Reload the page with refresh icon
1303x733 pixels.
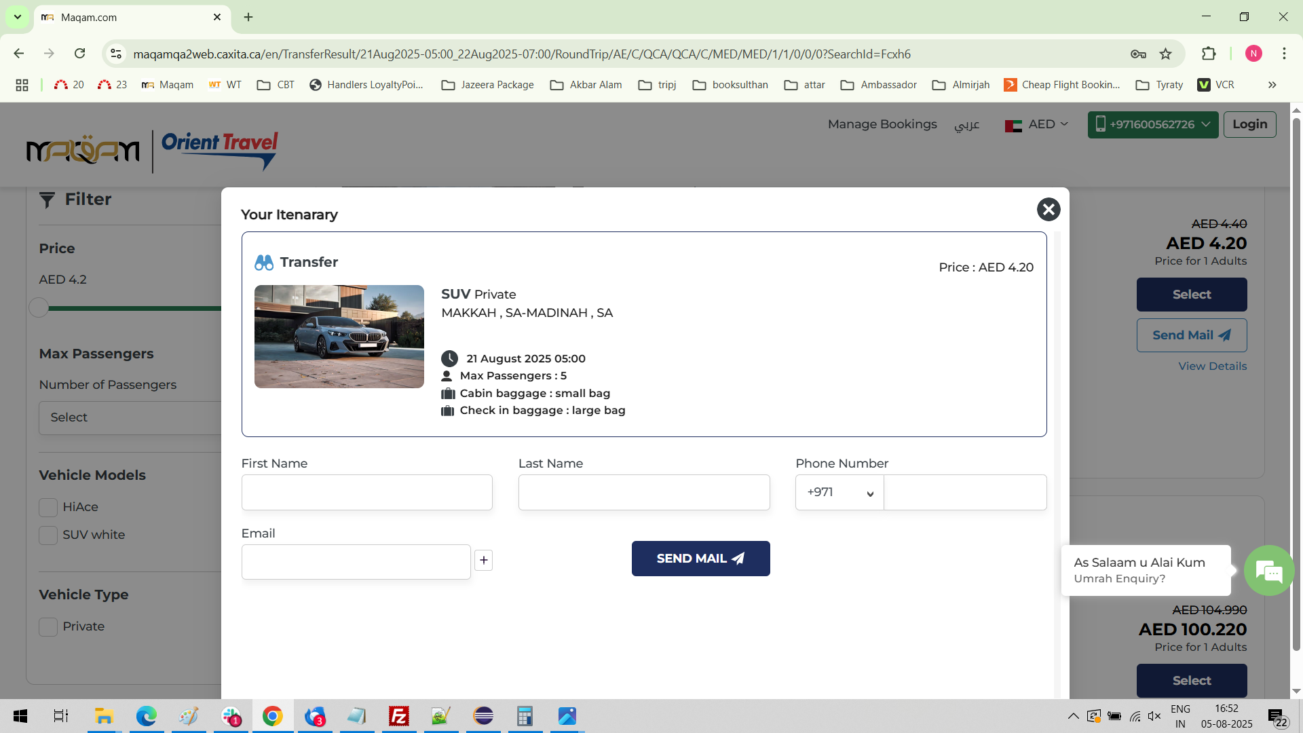pyautogui.click(x=80, y=54)
